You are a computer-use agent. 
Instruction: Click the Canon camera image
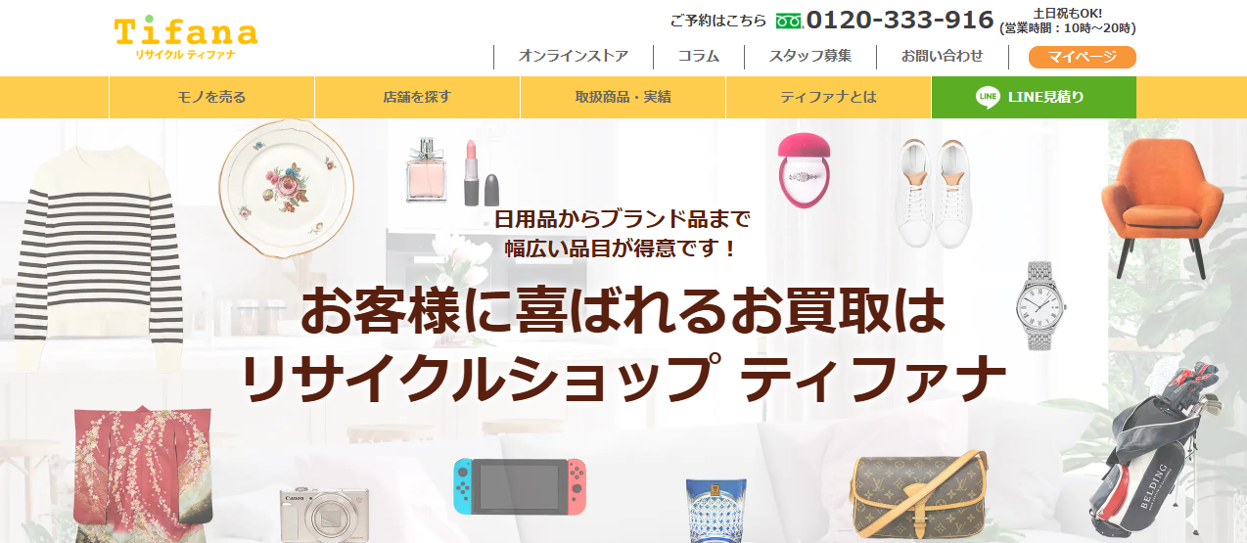point(324,516)
